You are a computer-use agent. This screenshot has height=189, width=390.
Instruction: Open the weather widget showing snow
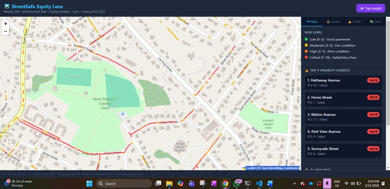pos(18,183)
